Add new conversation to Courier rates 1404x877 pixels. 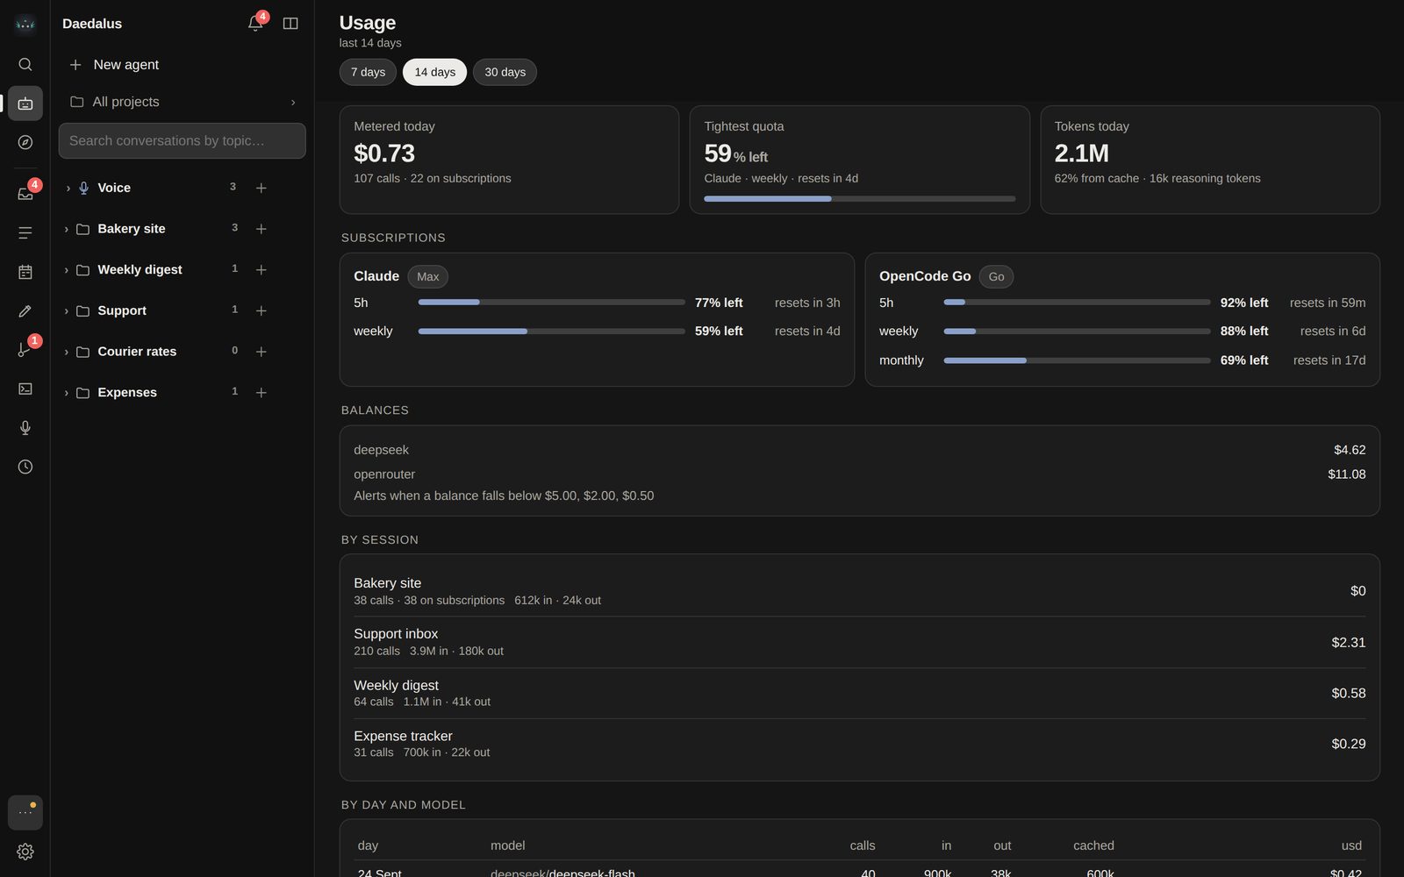click(x=261, y=352)
